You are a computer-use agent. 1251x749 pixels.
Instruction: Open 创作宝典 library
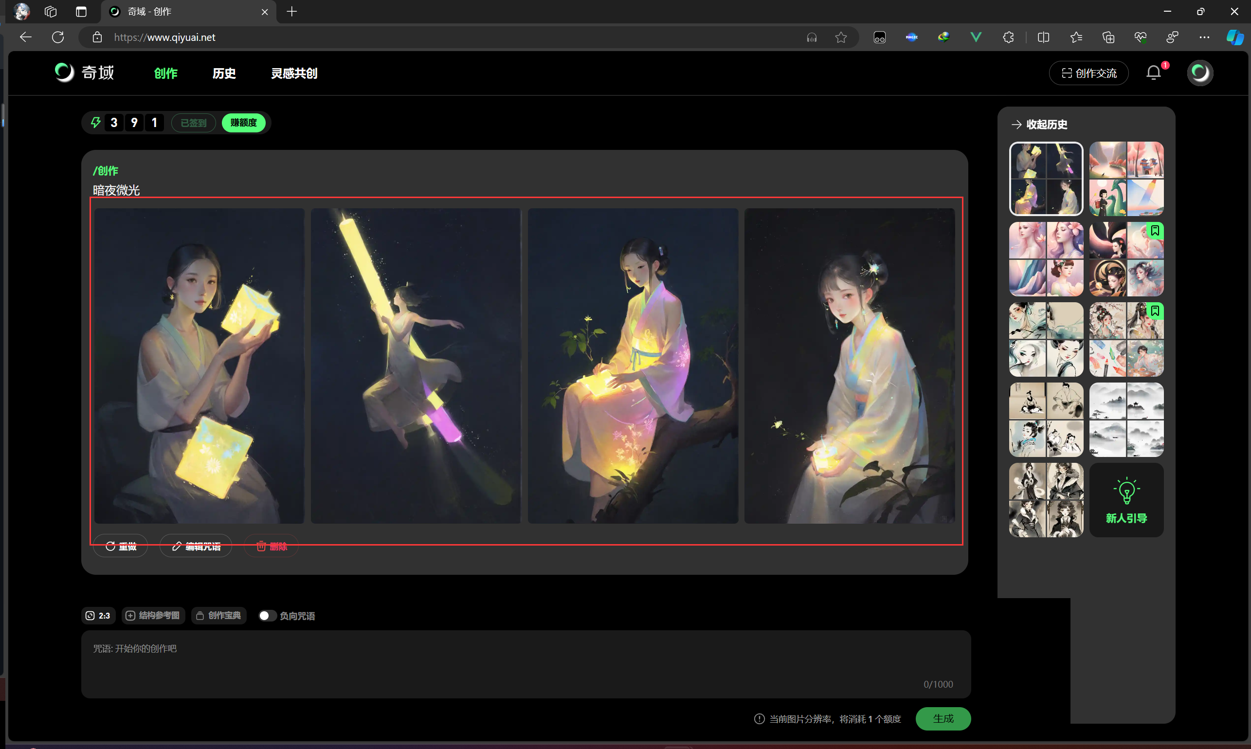click(x=218, y=616)
